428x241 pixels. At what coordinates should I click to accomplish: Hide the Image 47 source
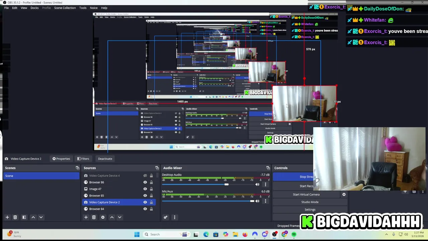tap(145, 189)
